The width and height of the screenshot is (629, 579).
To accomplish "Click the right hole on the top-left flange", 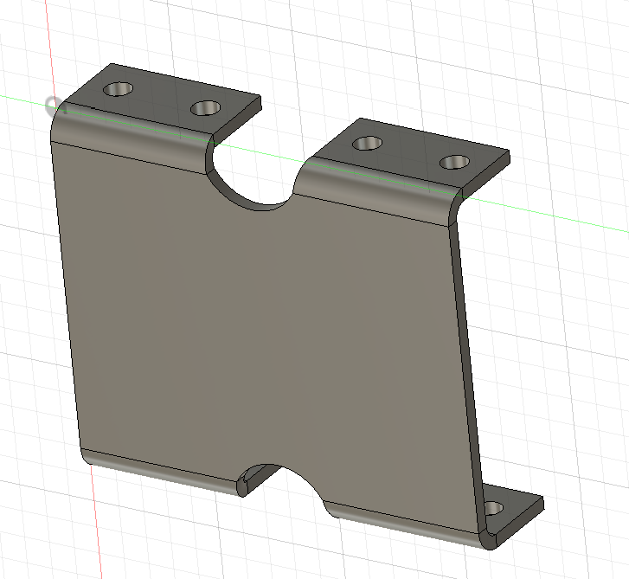I will [x=206, y=108].
